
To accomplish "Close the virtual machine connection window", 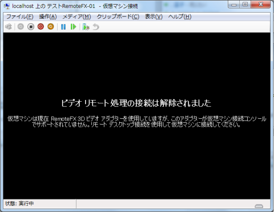I will (x=261, y=5).
